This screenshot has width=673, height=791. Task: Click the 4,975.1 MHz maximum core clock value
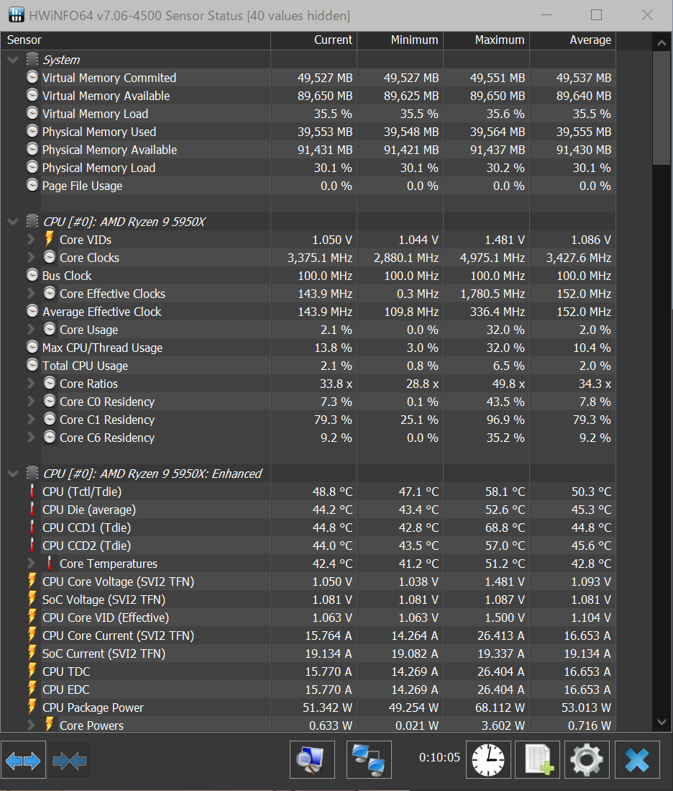tap(493, 258)
